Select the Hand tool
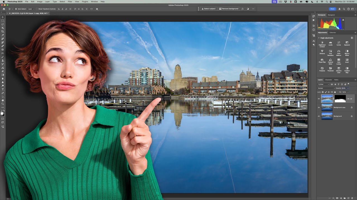The height and width of the screenshot is (200, 357). 3,100
